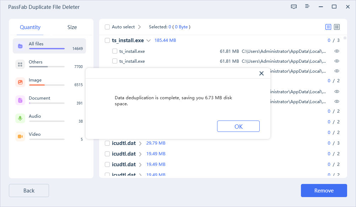Viewport: 356px width, 207px height.
Task: Enable the Auto select checkbox
Action: click(107, 27)
